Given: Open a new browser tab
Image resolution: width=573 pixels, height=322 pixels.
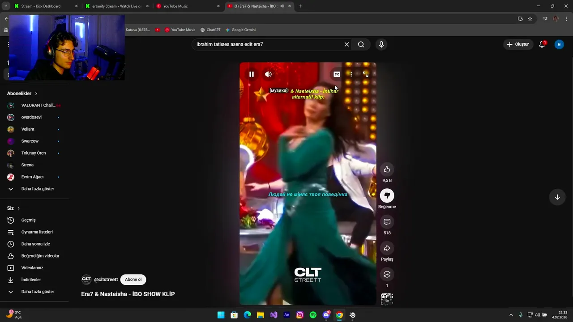Looking at the screenshot, I should tap(300, 6).
